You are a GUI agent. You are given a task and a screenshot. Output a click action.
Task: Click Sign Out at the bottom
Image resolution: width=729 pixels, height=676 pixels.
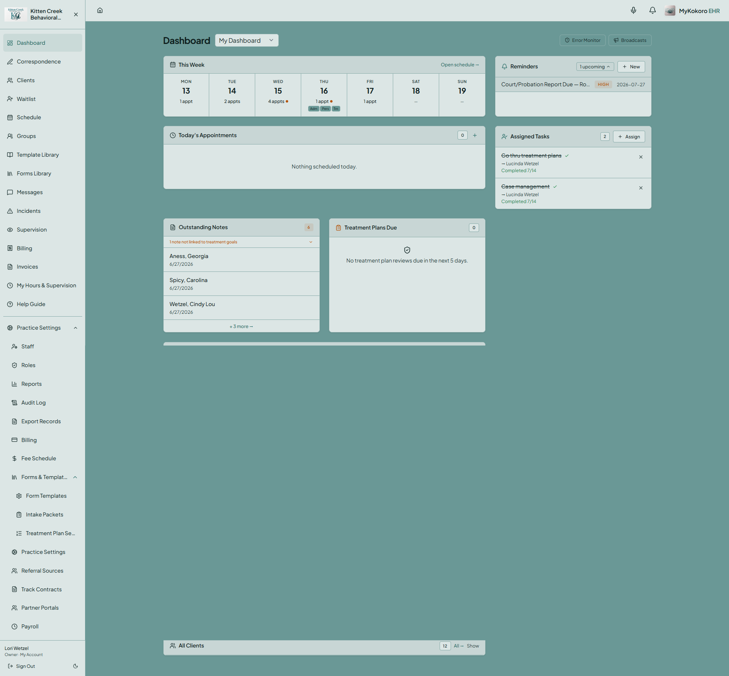pos(22,666)
